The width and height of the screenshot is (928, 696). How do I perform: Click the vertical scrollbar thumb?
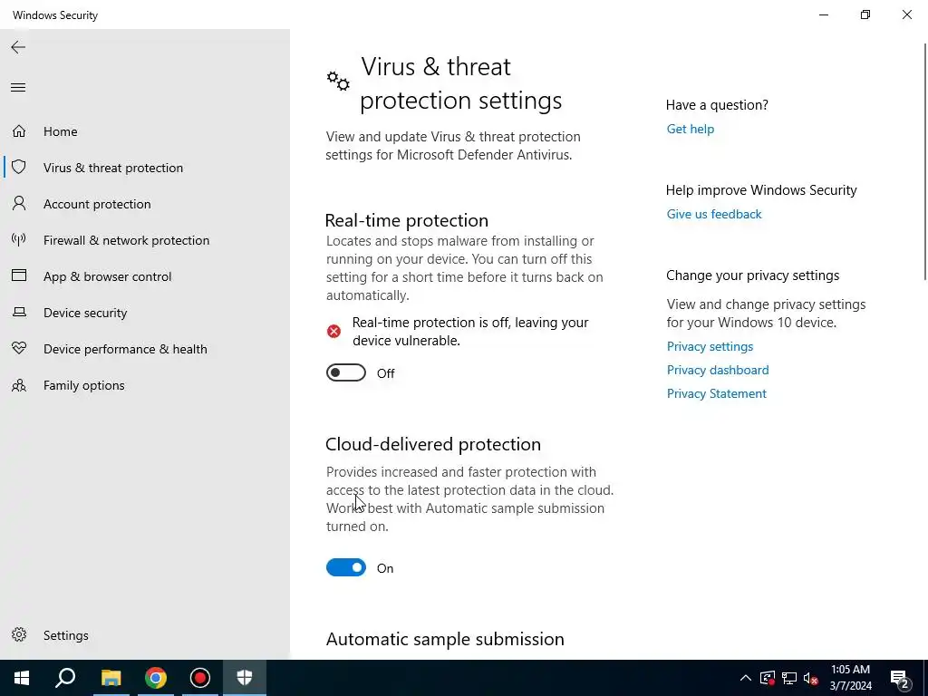click(x=925, y=161)
